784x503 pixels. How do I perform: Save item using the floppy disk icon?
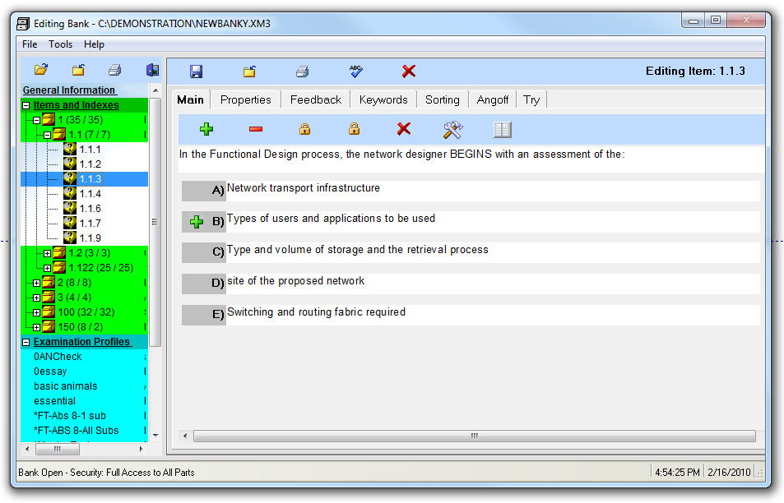pyautogui.click(x=196, y=72)
